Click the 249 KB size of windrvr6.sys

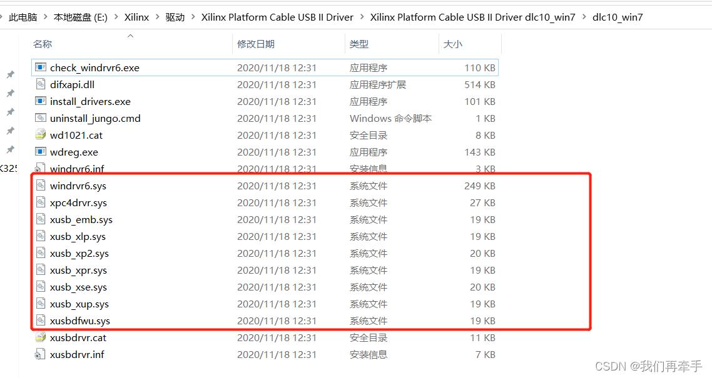point(479,186)
